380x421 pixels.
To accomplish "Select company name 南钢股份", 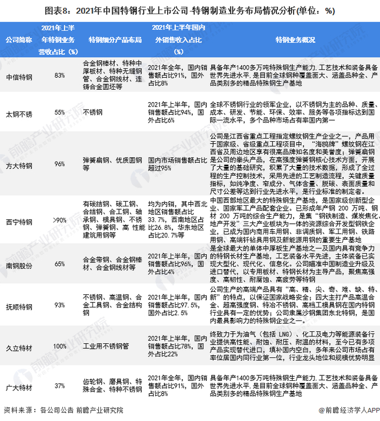I will tap(19, 266).
